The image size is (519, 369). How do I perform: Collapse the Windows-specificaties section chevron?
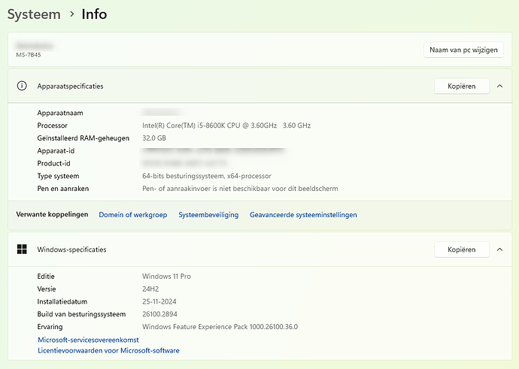coord(499,250)
